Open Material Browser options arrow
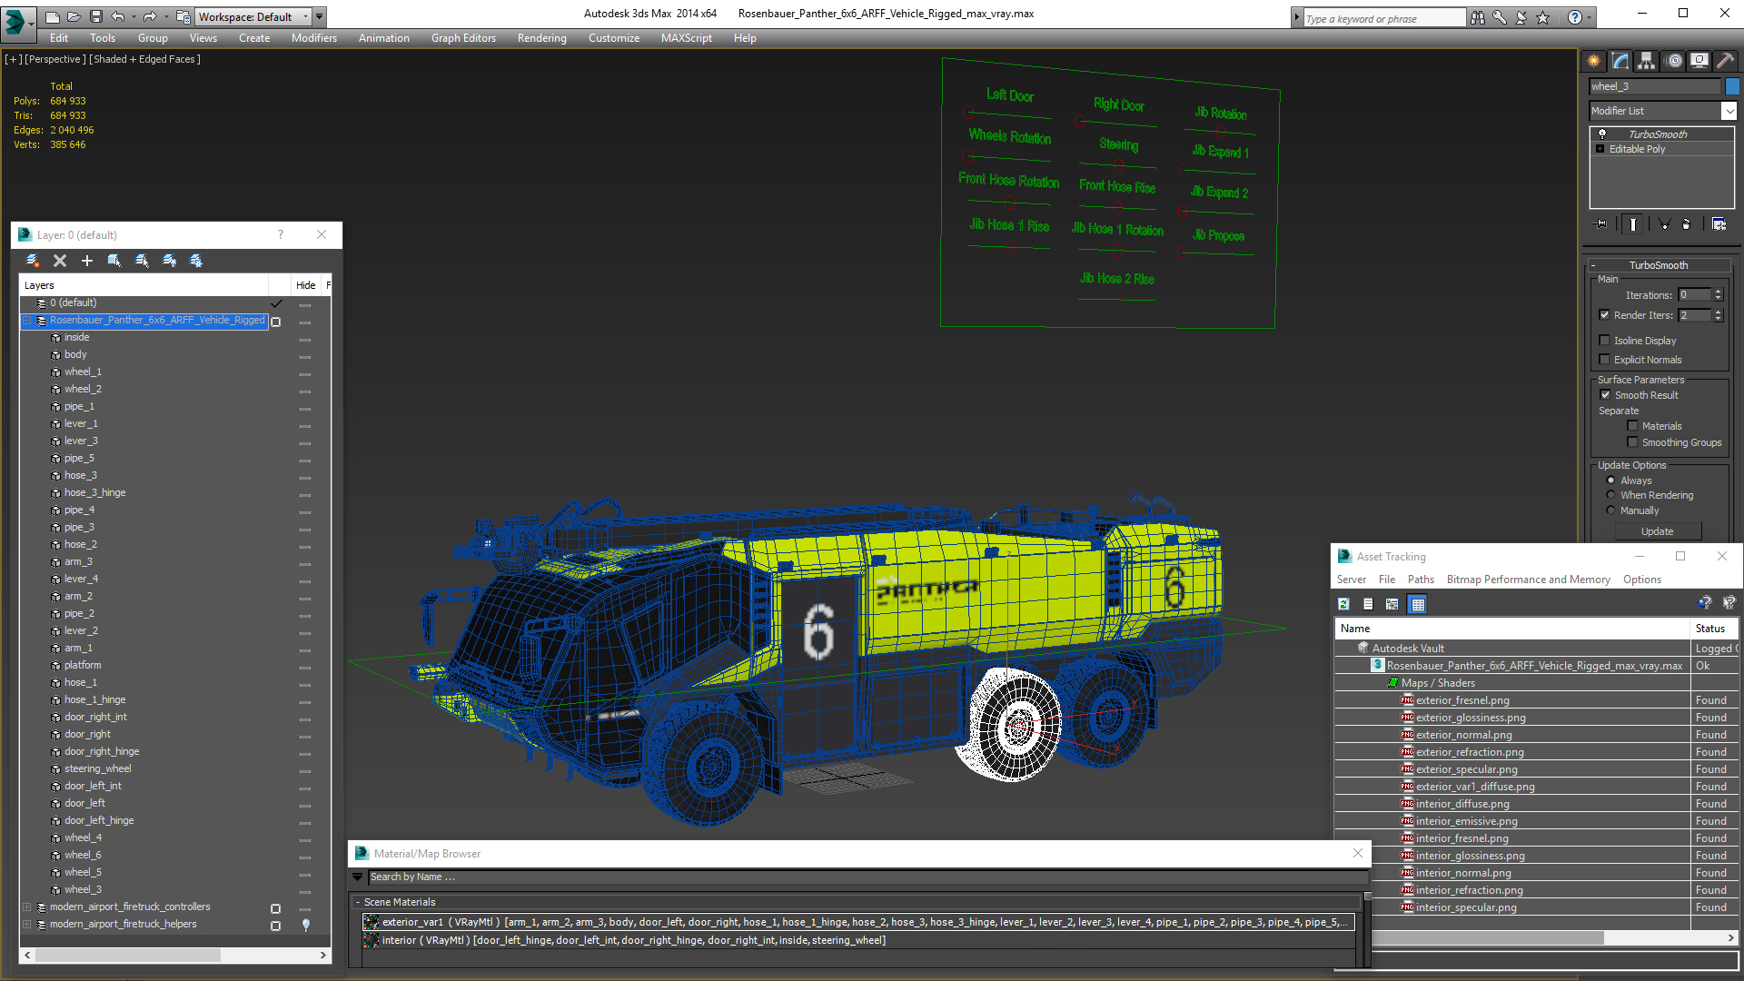 357,877
